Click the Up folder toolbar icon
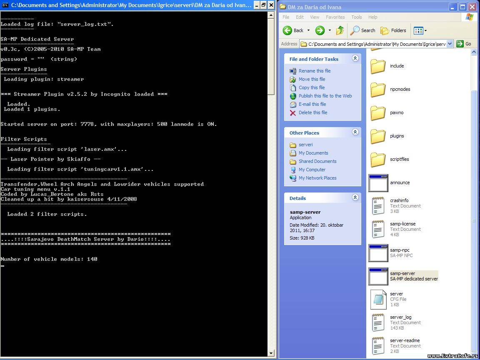Viewport: 480px width, 360px height. [x=340, y=30]
